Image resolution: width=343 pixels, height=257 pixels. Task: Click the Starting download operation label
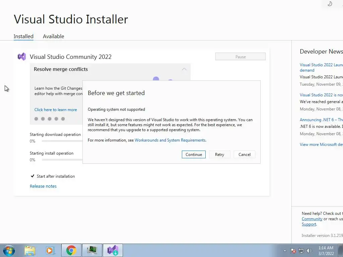click(55, 135)
